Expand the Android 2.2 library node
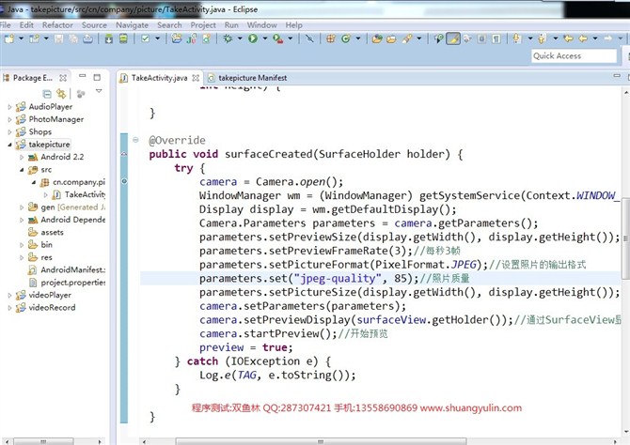This screenshot has width=630, height=445. point(22,157)
